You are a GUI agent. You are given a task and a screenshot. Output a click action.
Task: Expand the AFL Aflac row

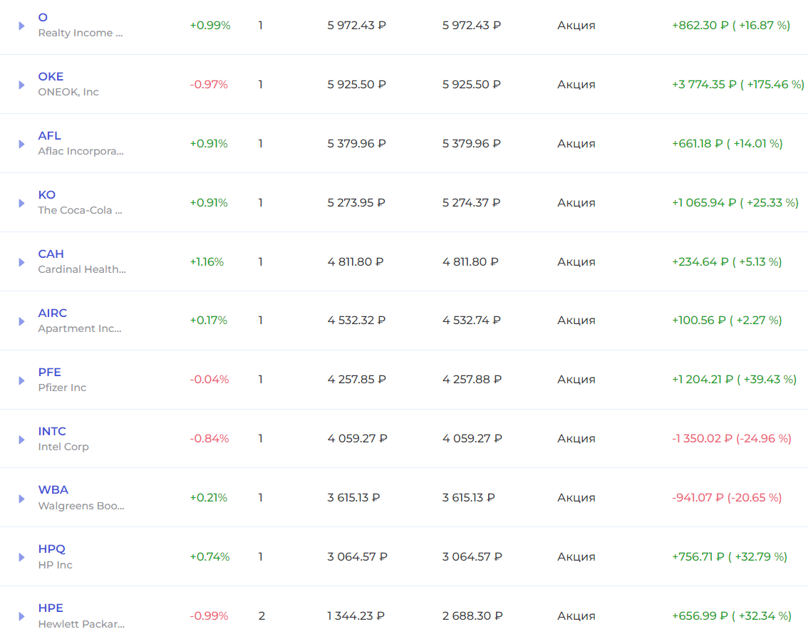pos(21,145)
